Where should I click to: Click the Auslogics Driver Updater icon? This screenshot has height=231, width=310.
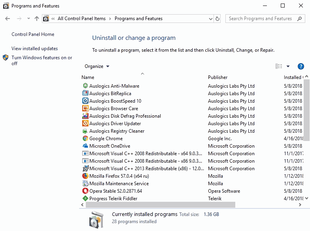click(85, 123)
